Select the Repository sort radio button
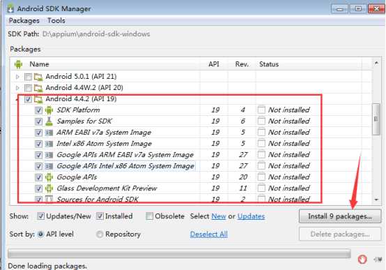Screen dimensions: 386x270 100,234
